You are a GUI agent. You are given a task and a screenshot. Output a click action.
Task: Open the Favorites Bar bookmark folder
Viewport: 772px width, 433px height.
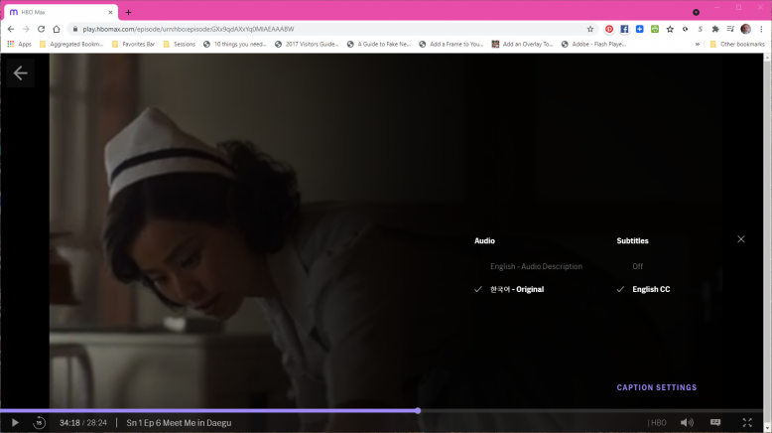133,45
